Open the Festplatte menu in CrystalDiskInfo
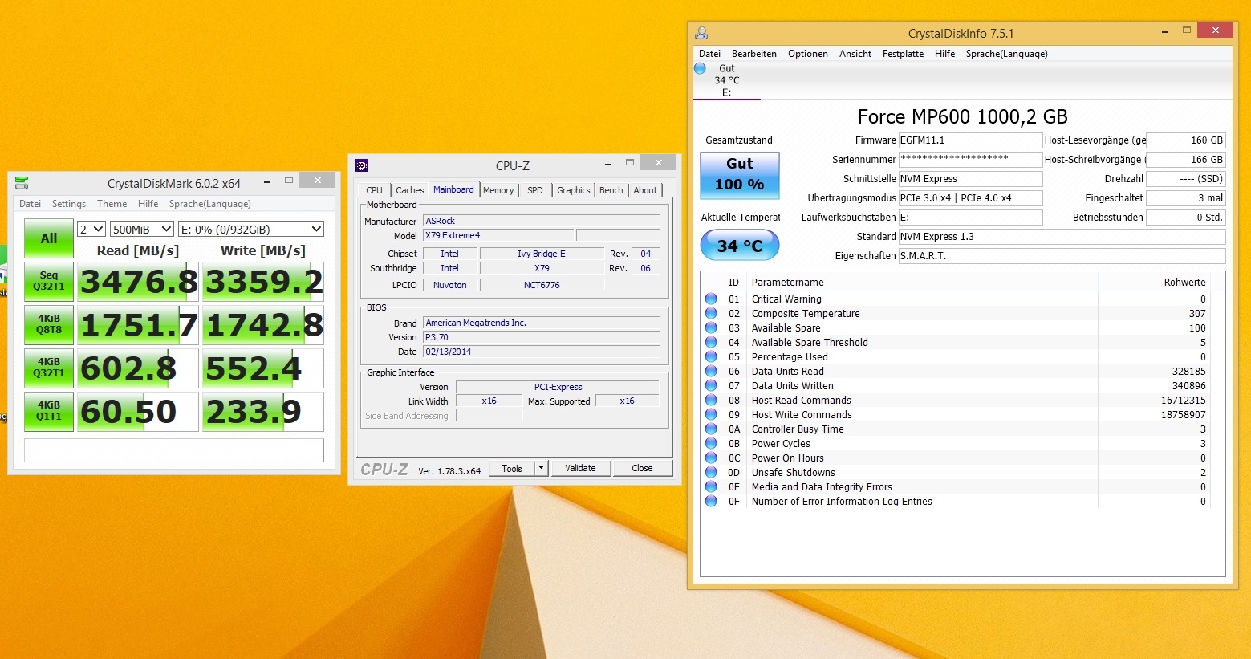This screenshot has width=1251, height=659. pyautogui.click(x=903, y=54)
